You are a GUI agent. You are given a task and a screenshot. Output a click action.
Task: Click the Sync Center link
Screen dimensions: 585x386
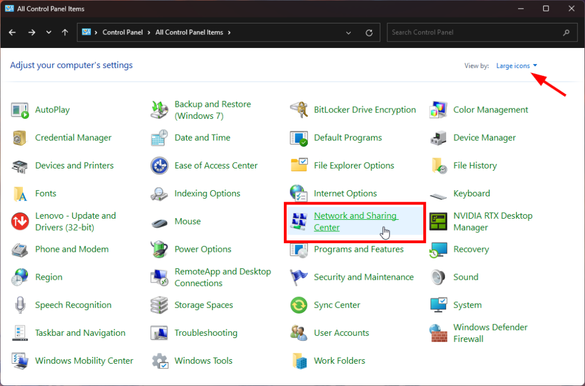(338, 305)
